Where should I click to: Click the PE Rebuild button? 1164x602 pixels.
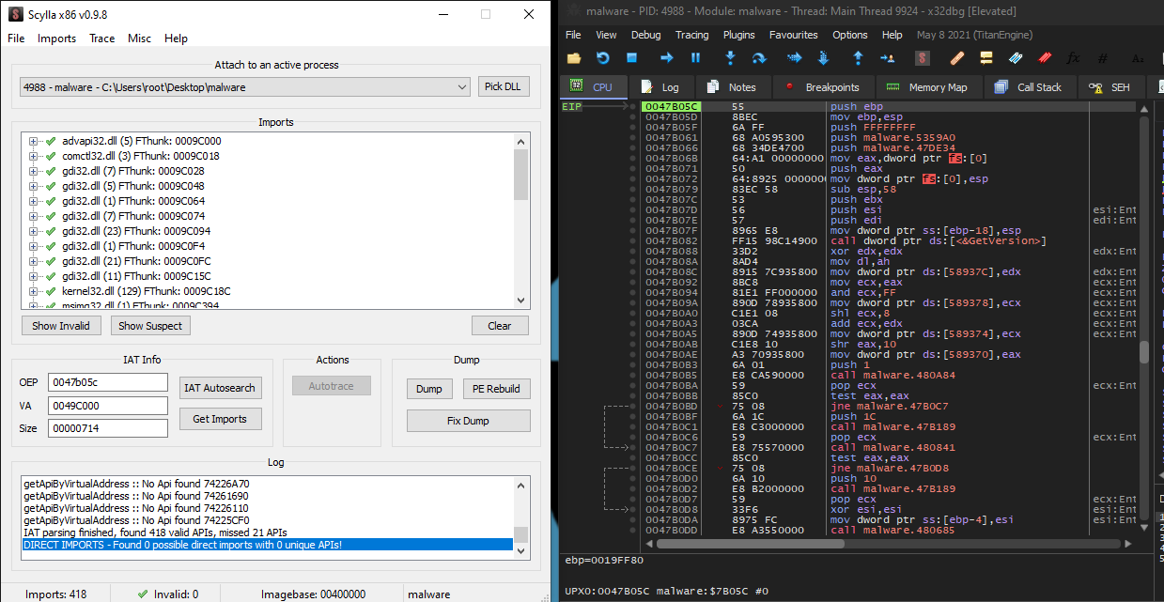[496, 389]
